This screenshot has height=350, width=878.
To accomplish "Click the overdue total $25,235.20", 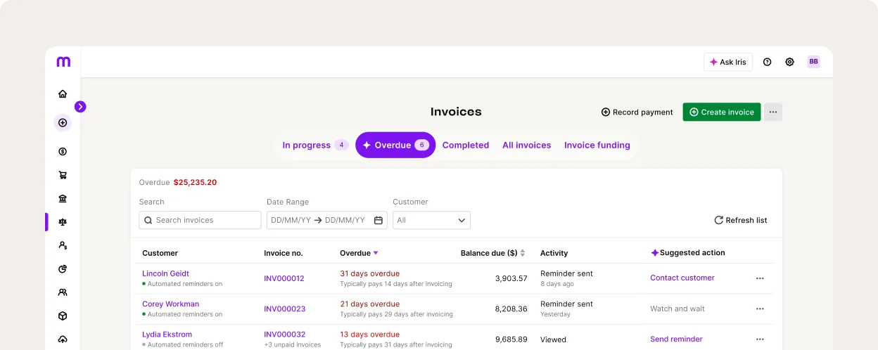I will 195,183.
